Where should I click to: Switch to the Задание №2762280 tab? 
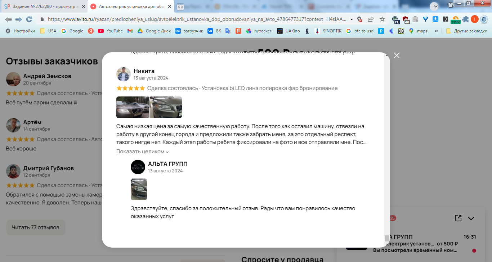(x=44, y=6)
